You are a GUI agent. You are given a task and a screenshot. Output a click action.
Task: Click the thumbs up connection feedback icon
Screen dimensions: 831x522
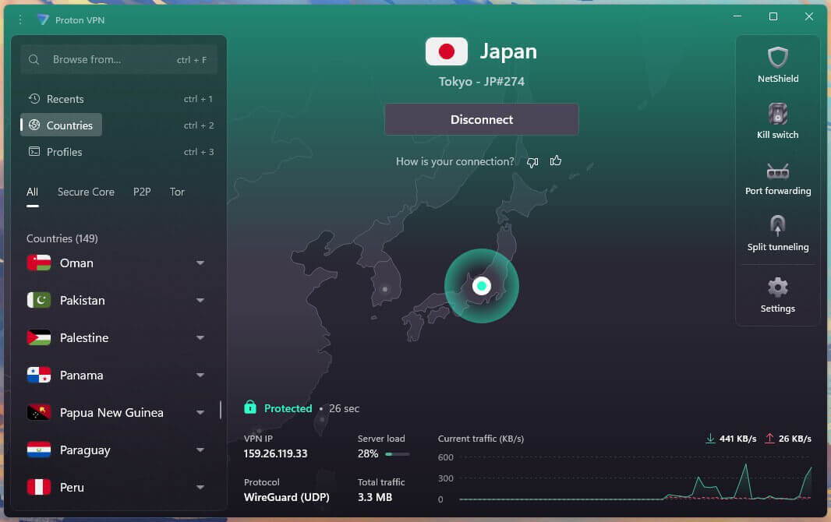[555, 160]
